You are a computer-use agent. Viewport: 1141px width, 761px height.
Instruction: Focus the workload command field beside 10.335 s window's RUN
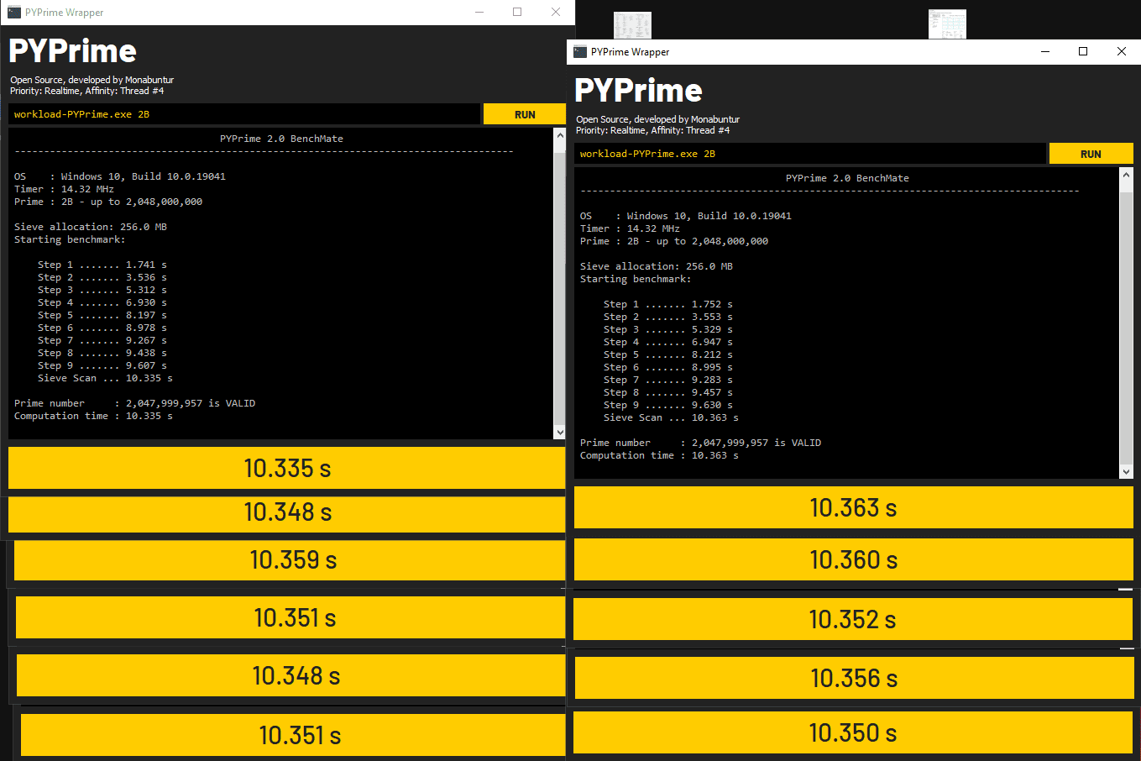pos(244,114)
